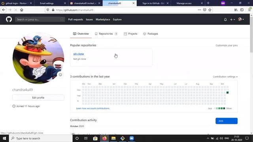Image resolution: width=253 pixels, height=142 pixels.
Task: Open Issues in GitHub header
Action: [89, 19]
